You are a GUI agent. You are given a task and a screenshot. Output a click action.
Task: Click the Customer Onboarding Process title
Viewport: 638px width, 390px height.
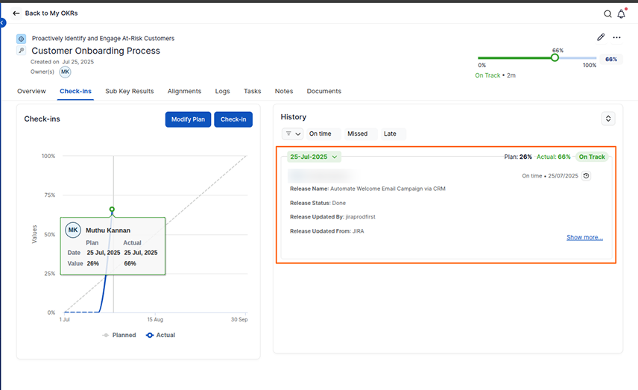point(96,51)
